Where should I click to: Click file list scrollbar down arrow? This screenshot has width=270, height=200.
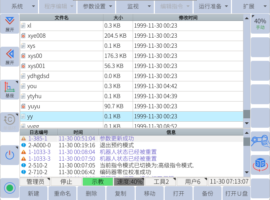click(247, 123)
